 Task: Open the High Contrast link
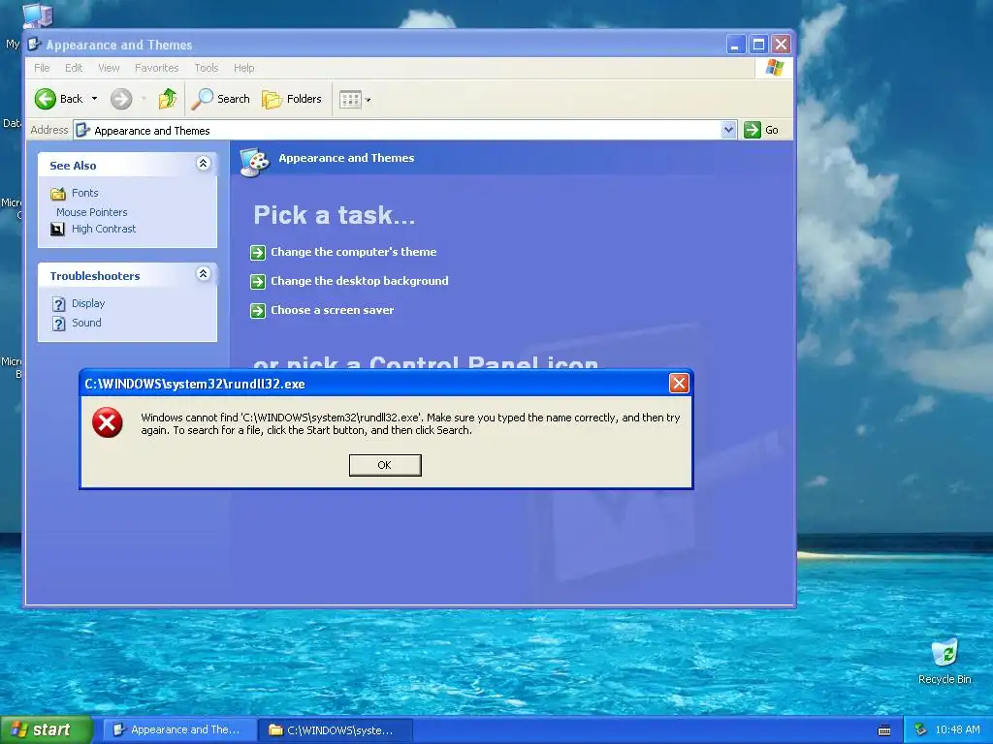coord(104,229)
